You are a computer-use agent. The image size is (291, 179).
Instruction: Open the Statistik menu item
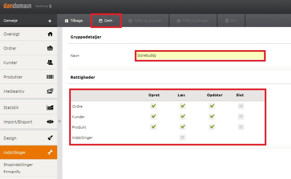pyautogui.click(x=29, y=107)
